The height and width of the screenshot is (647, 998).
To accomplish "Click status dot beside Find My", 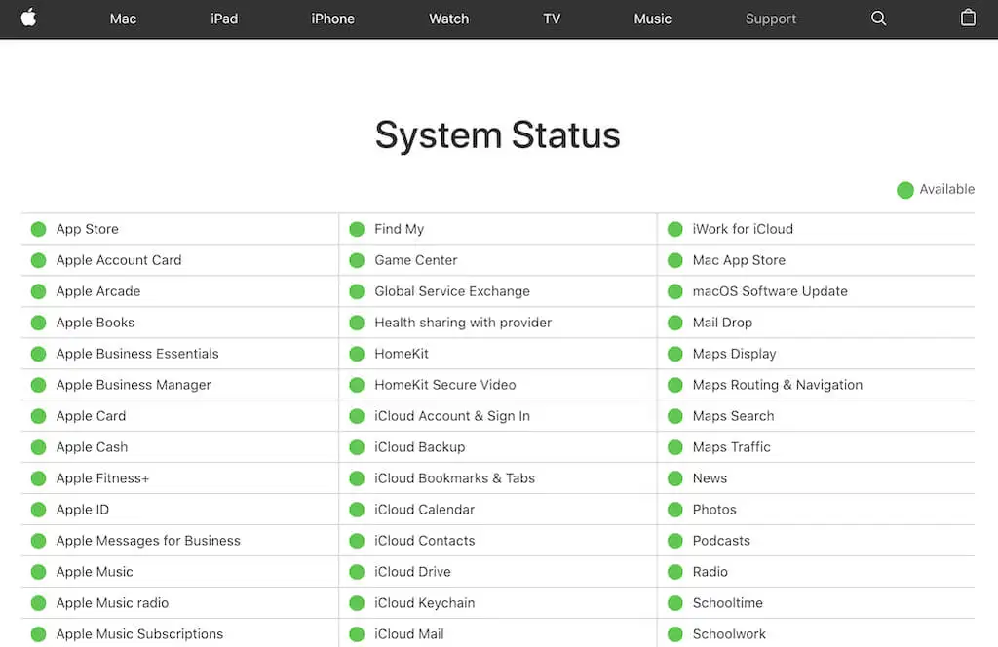I will [x=357, y=229].
